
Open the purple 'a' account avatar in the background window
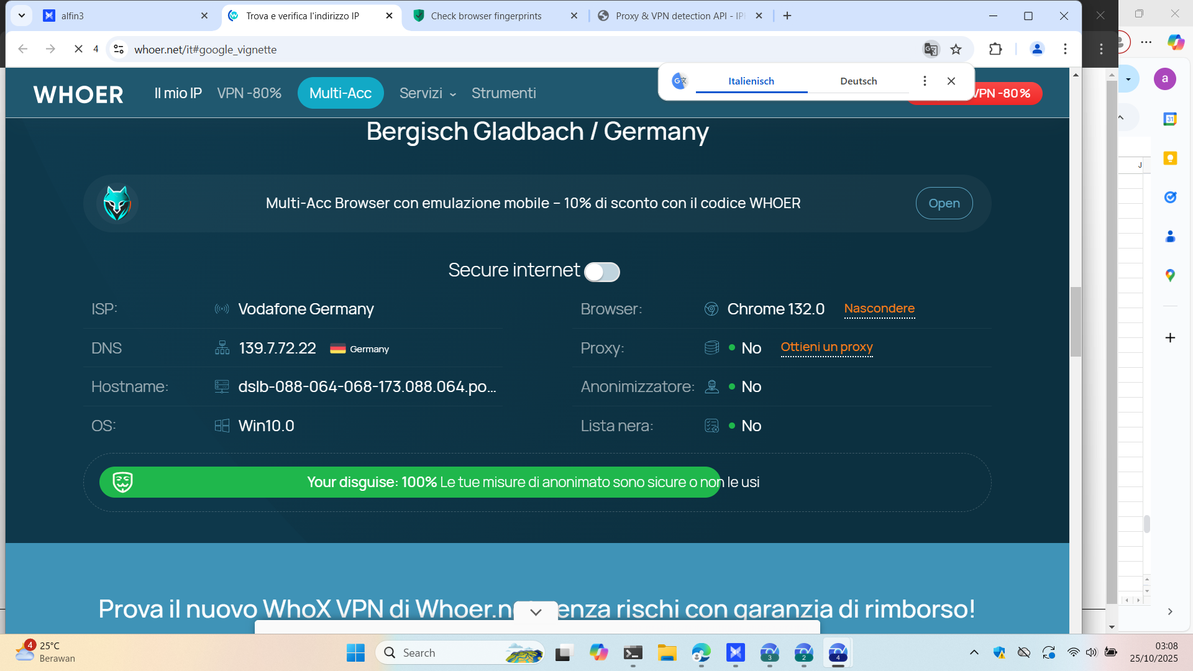point(1165,79)
